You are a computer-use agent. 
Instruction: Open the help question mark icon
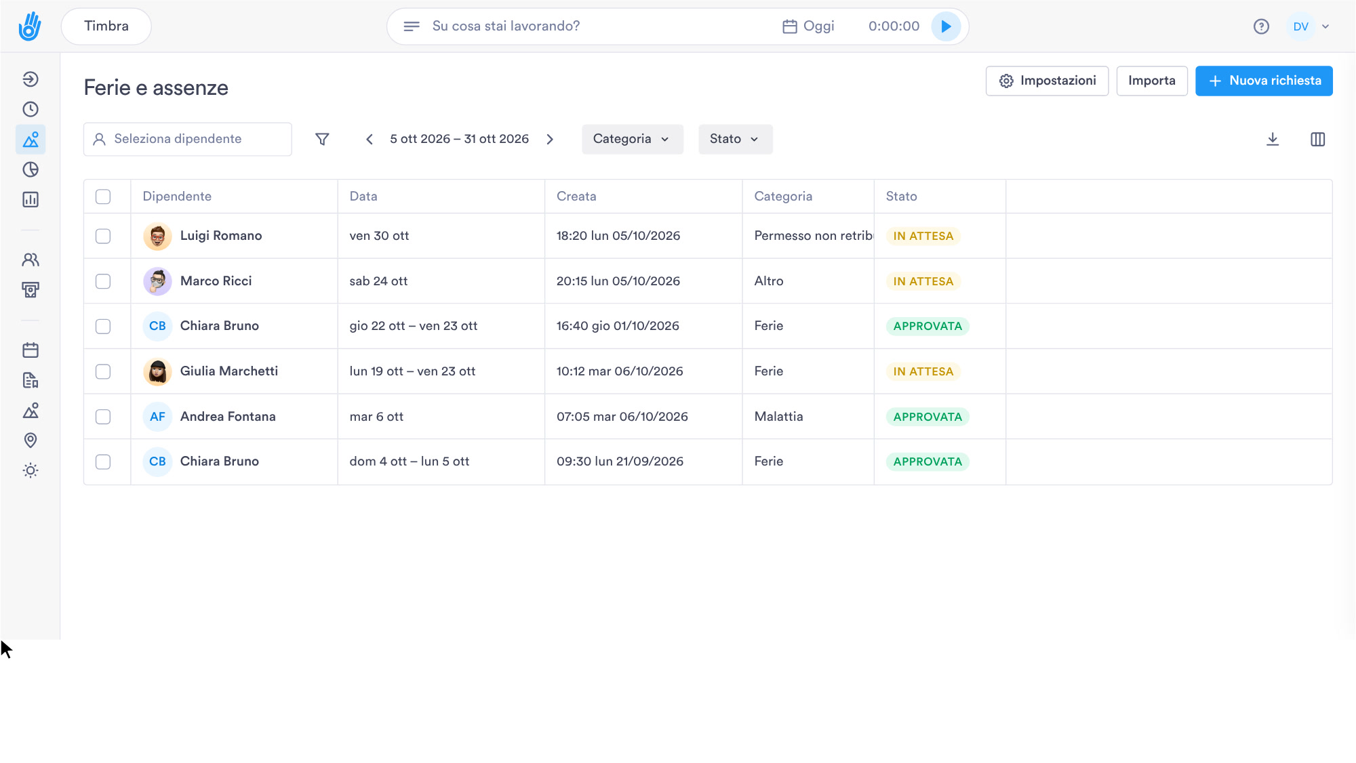tap(1261, 26)
